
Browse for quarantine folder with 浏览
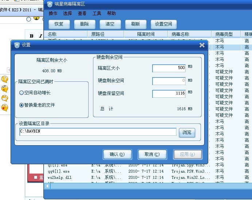187,132
